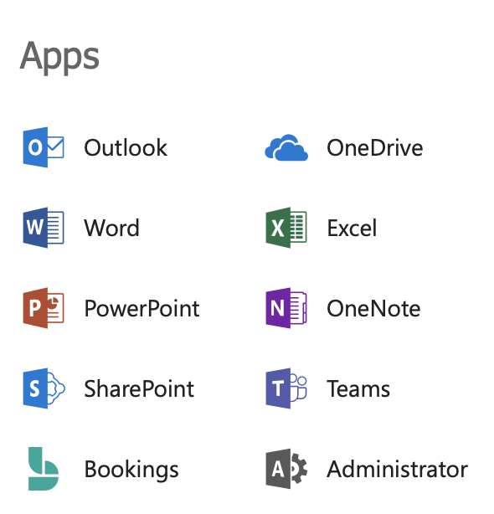Image resolution: width=494 pixels, height=514 pixels.
Task: Click the Outlook text label
Action: pos(126,147)
